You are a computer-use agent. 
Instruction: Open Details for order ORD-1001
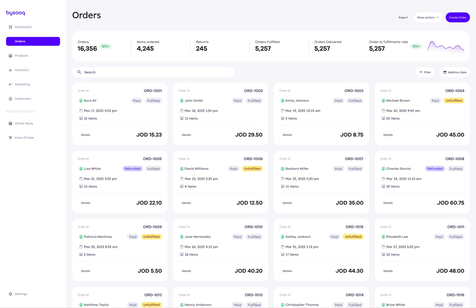(86, 135)
